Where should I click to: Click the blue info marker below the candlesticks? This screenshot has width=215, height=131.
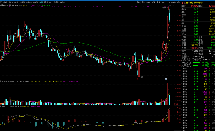[166, 79]
